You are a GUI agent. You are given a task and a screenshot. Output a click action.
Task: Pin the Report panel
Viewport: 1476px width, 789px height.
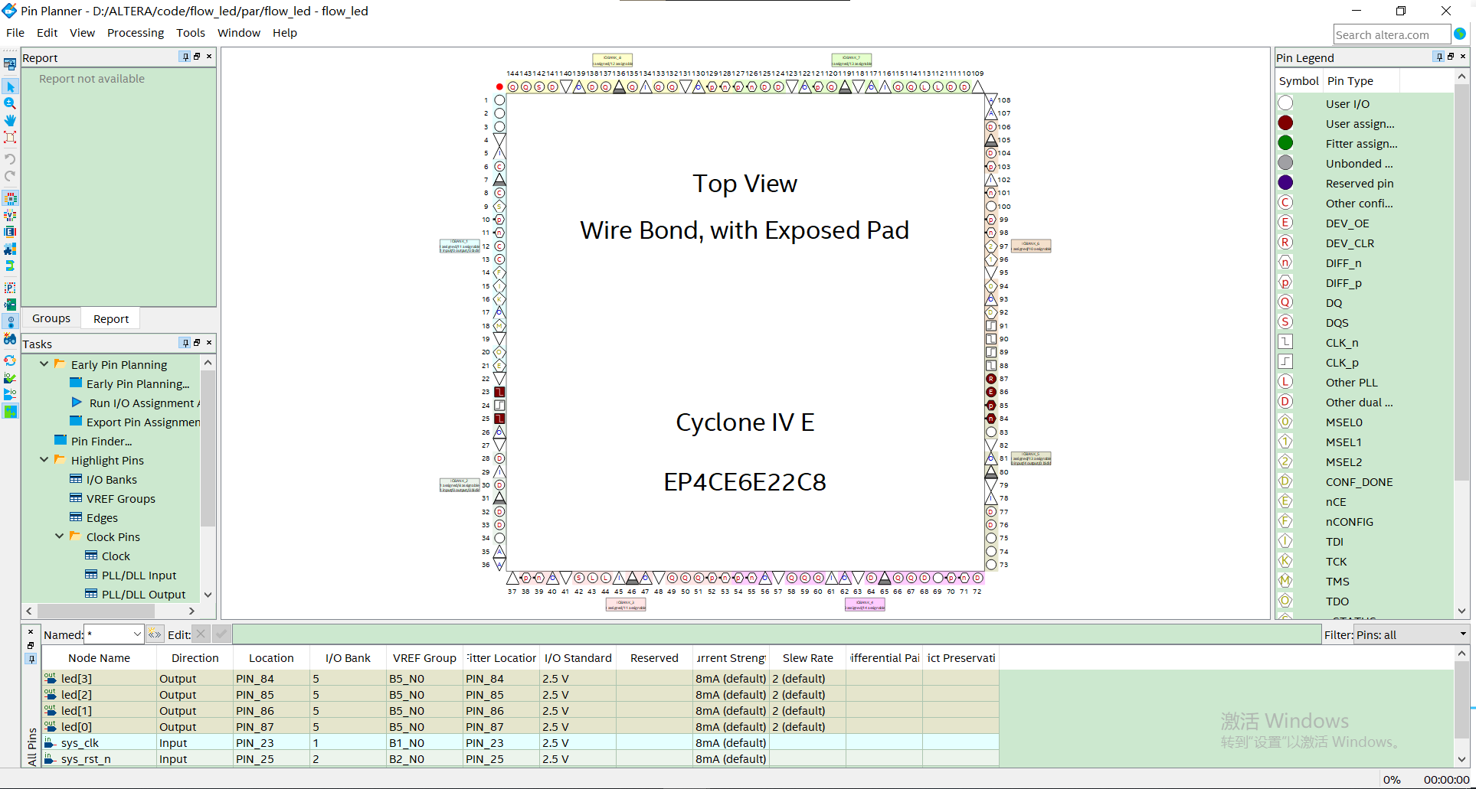pos(185,57)
